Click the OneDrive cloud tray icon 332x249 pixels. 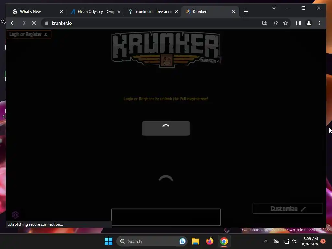coord(276,241)
